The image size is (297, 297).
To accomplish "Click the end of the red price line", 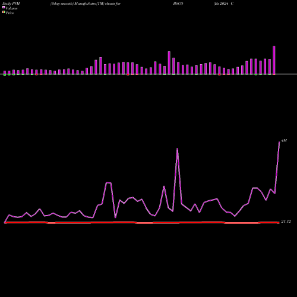I will [279, 223].
